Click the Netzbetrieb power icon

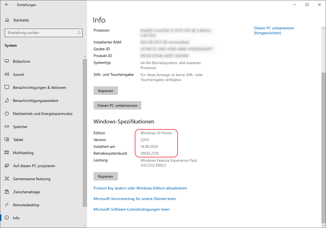click(x=7, y=114)
